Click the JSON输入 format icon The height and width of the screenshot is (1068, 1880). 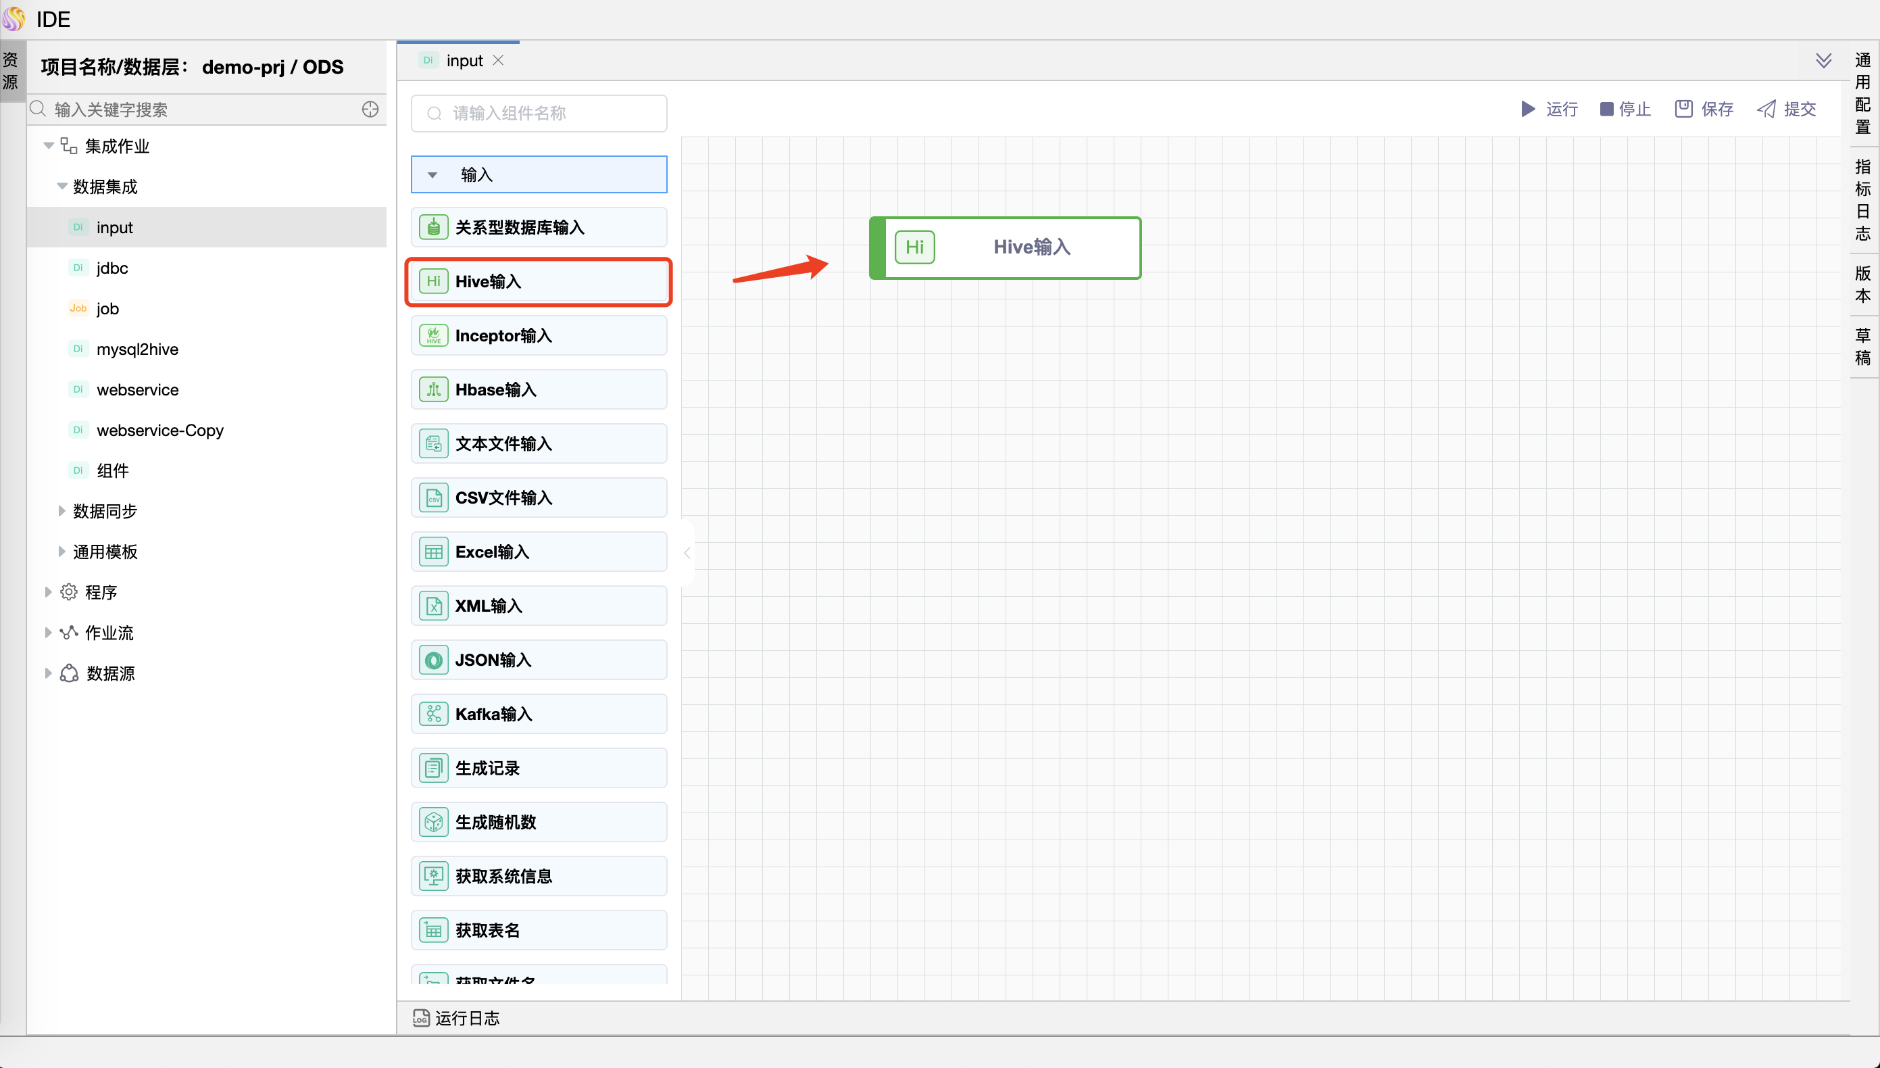432,660
